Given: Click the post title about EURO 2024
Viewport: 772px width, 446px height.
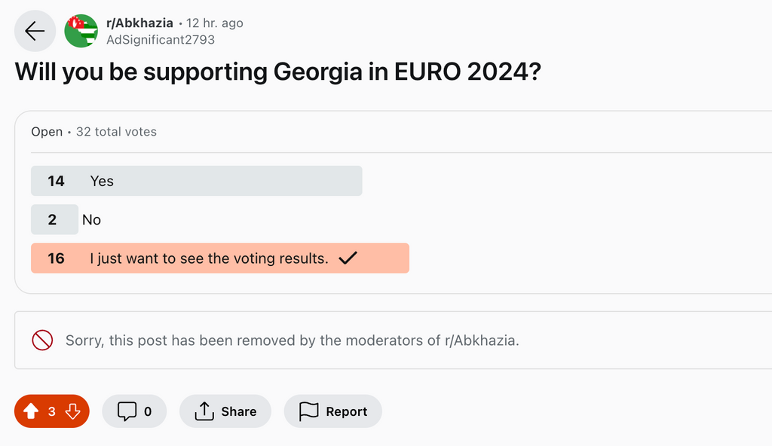Looking at the screenshot, I should click(278, 72).
